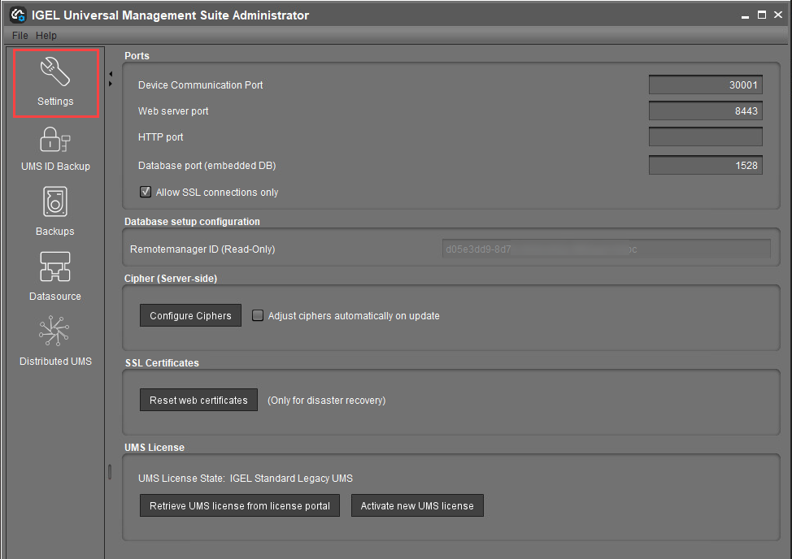Collapse the sidebar with the left arrow
The width and height of the screenshot is (792, 559).
(x=111, y=72)
